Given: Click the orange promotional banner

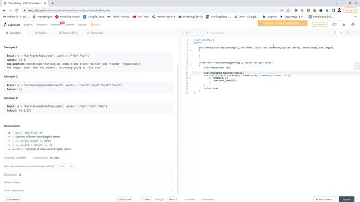Looking at the screenshot, I should pos(282,24).
